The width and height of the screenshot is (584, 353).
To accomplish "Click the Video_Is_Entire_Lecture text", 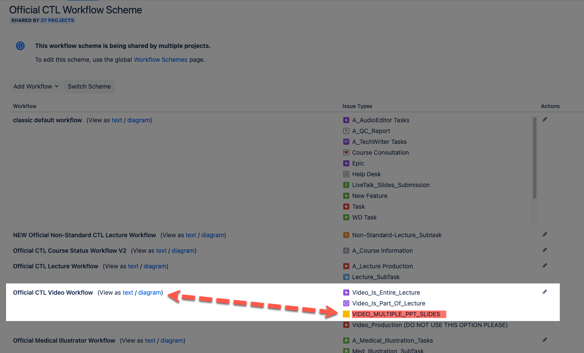I will click(386, 293).
